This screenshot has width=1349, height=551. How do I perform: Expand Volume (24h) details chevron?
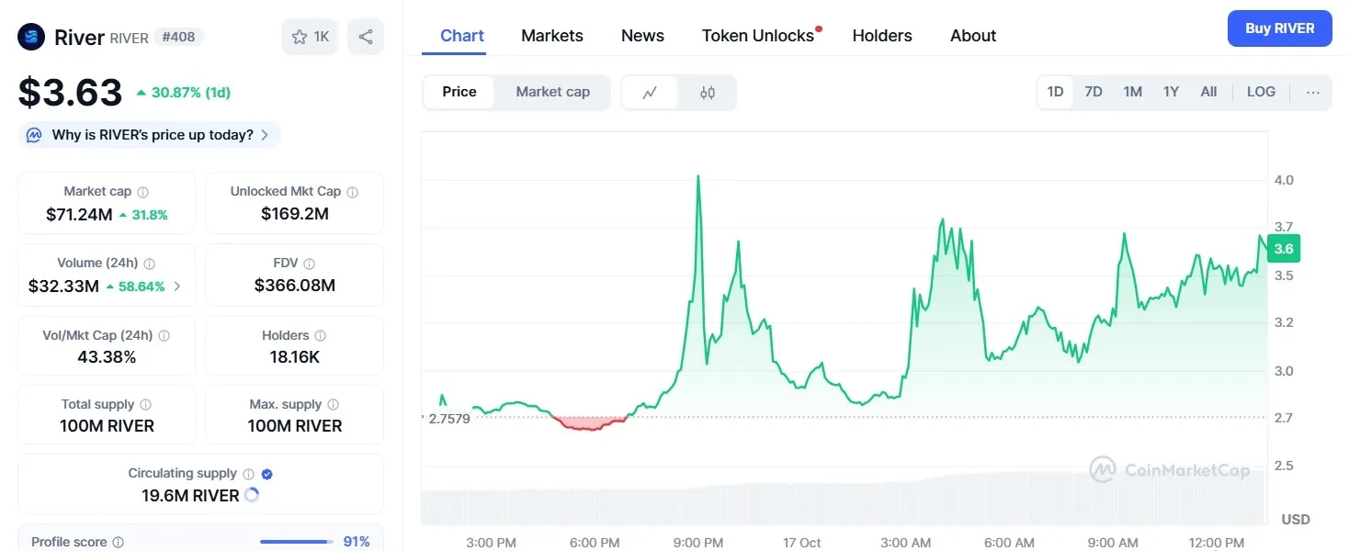pos(177,287)
